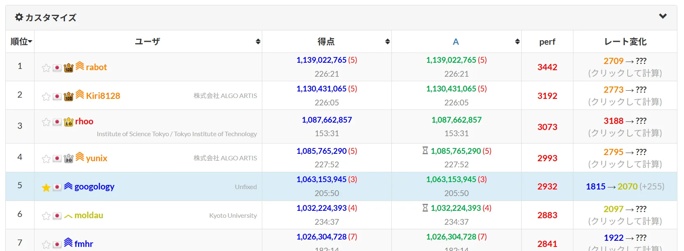Unfavorite googology via yellow star

46,187
